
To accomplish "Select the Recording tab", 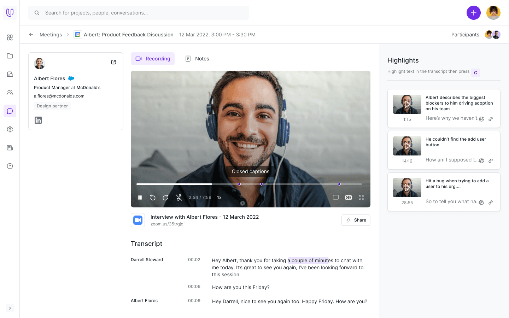I will click(153, 59).
